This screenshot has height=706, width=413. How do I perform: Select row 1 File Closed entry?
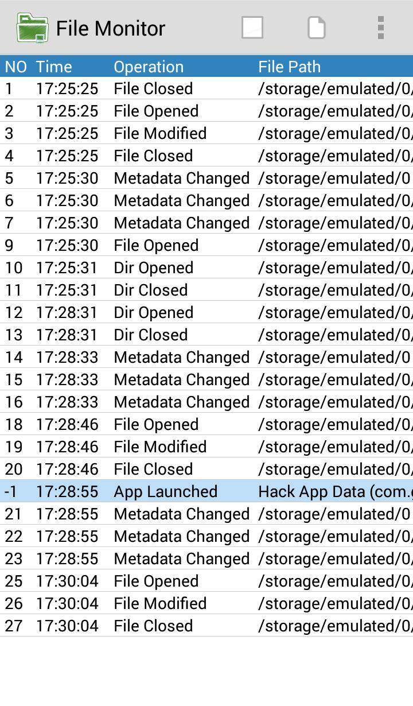click(x=206, y=88)
